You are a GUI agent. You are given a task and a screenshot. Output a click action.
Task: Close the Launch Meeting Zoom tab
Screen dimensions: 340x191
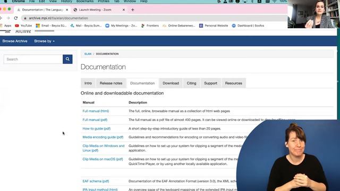(x=124, y=10)
